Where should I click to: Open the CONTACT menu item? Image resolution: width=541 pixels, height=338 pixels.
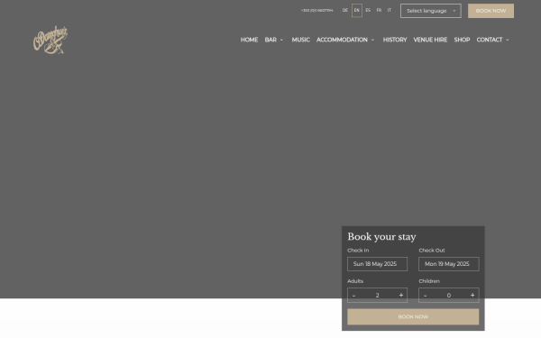click(490, 40)
